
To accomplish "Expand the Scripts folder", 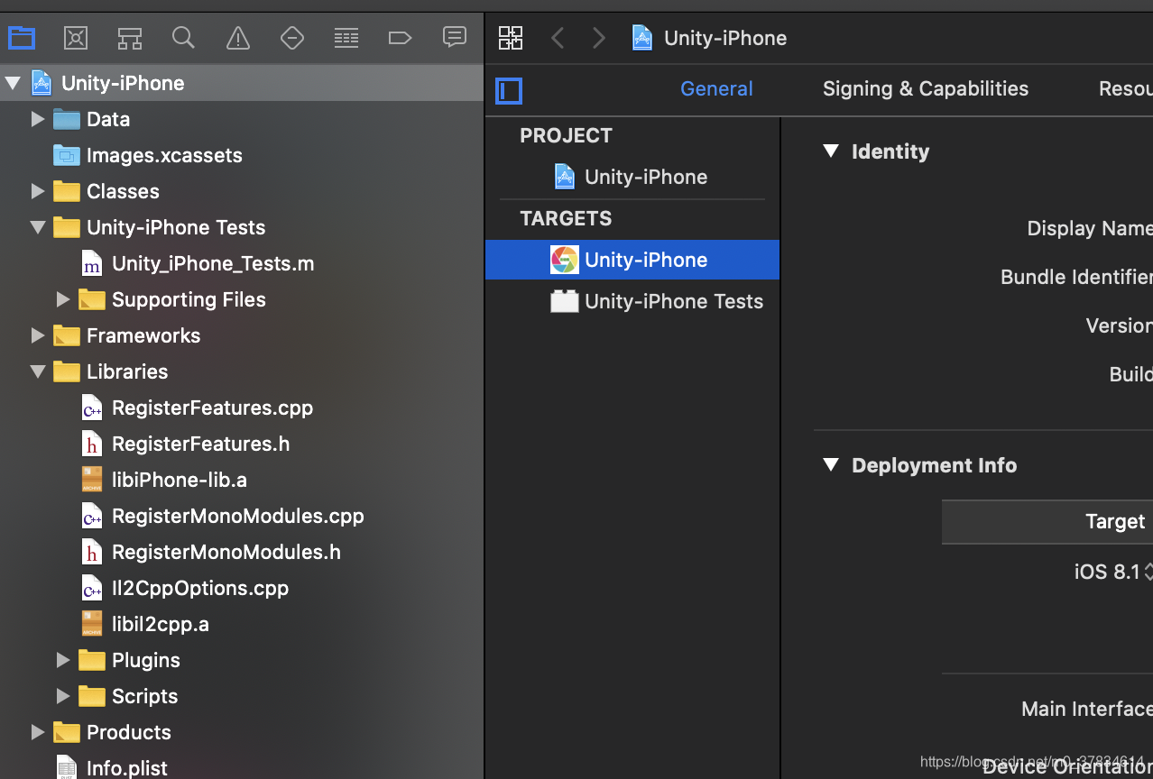I will point(62,696).
